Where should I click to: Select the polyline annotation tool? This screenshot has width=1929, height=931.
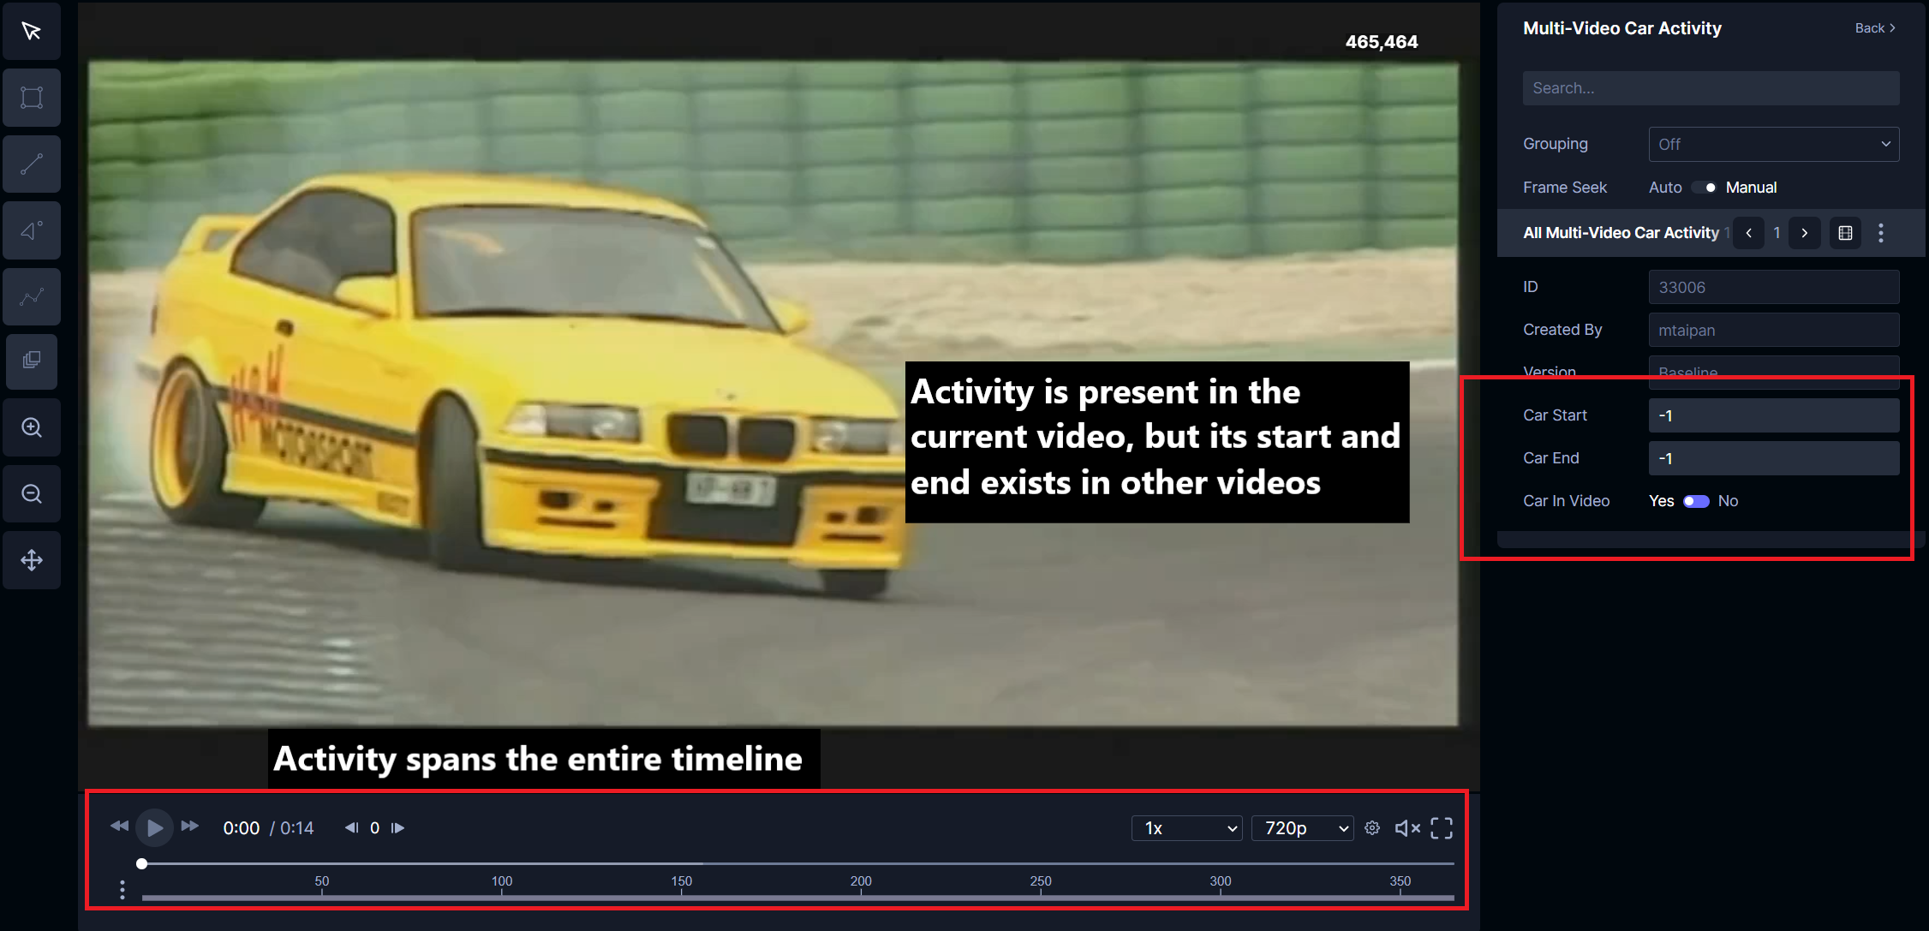point(32,297)
